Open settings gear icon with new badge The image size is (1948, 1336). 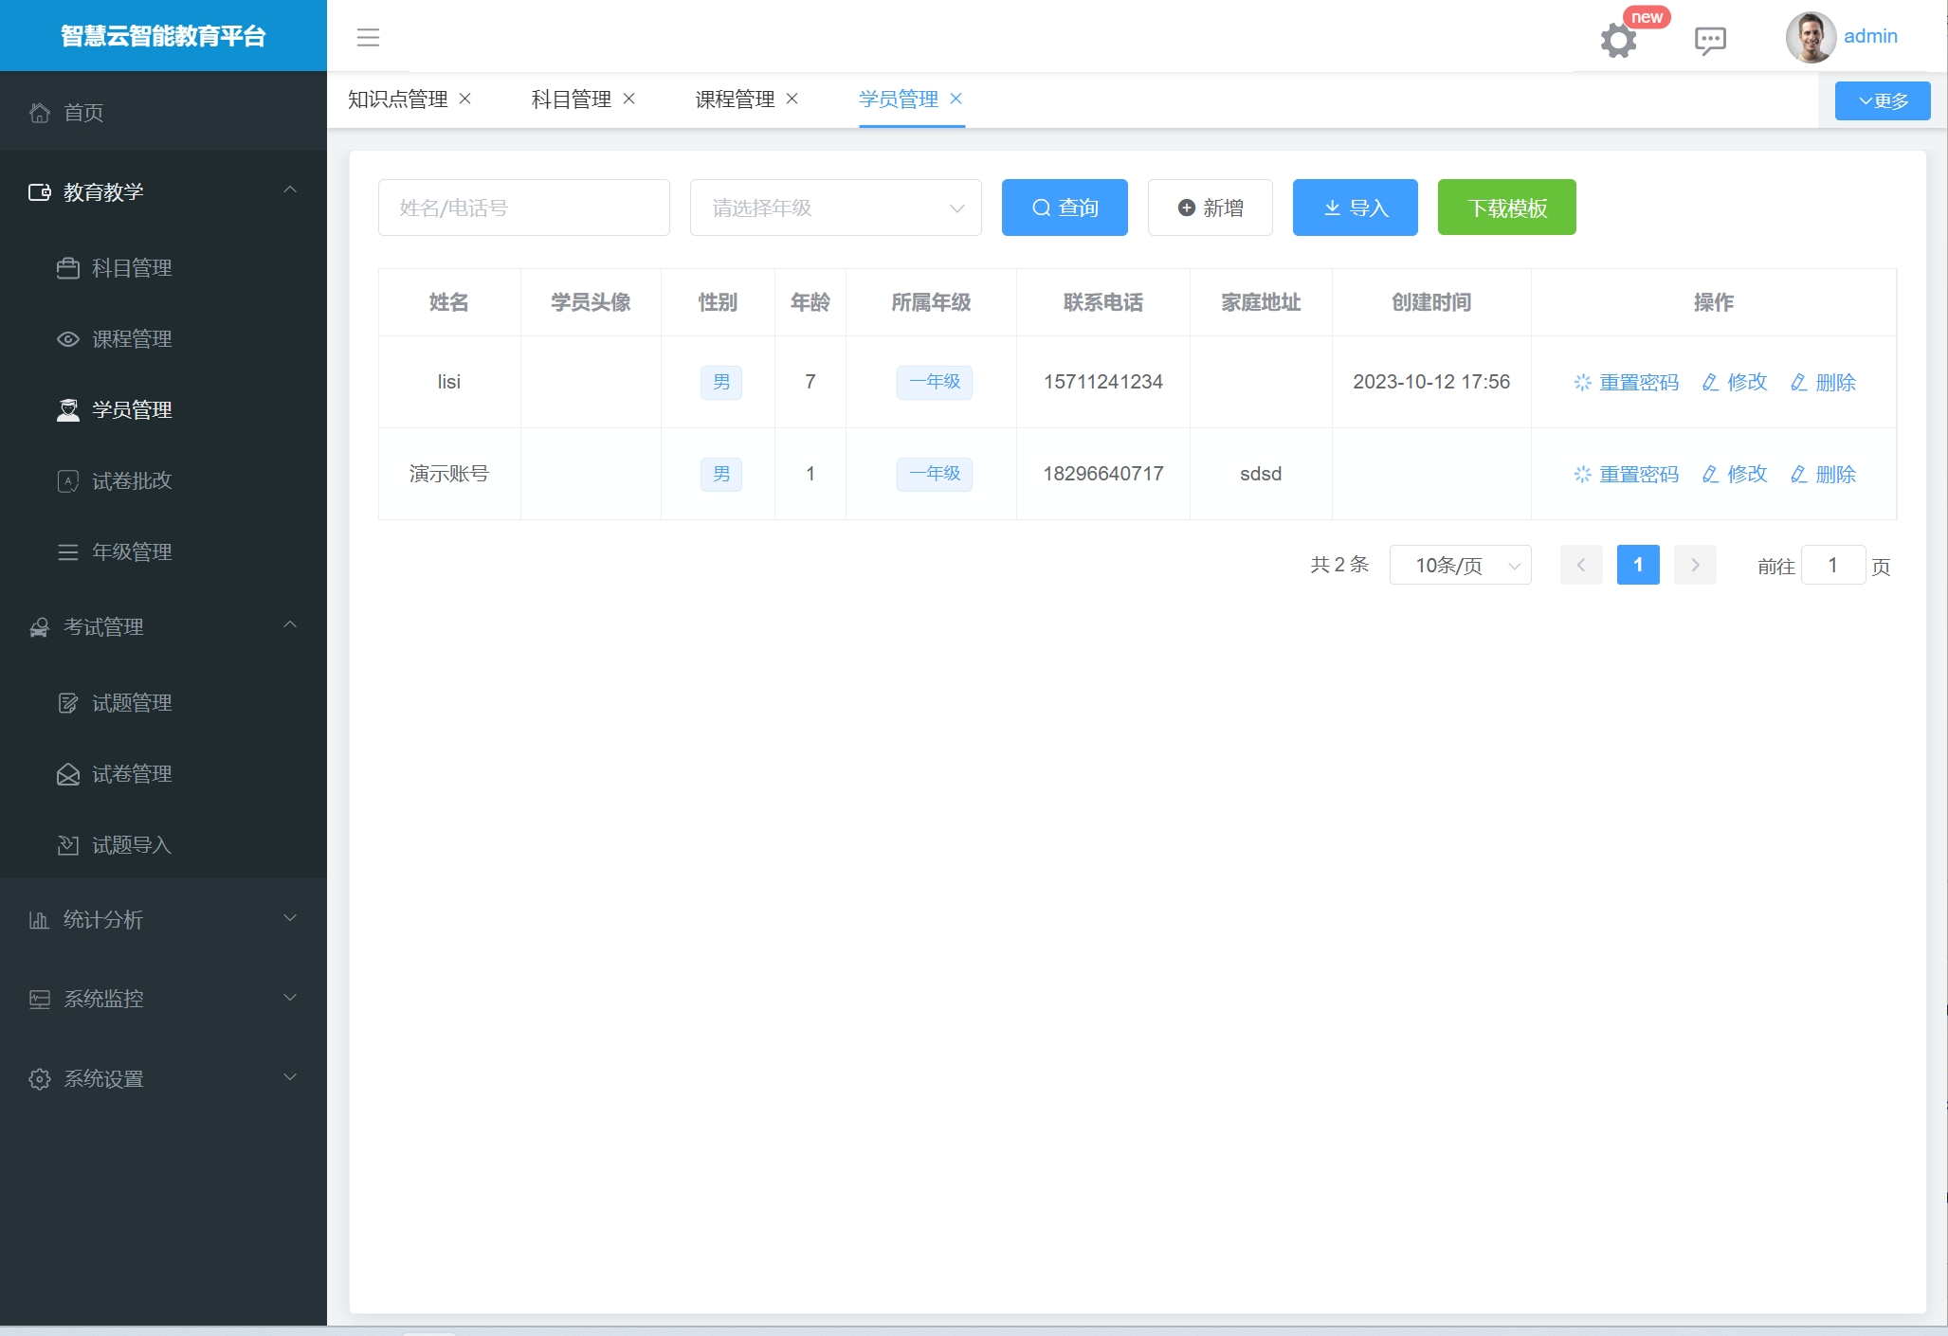[x=1618, y=40]
